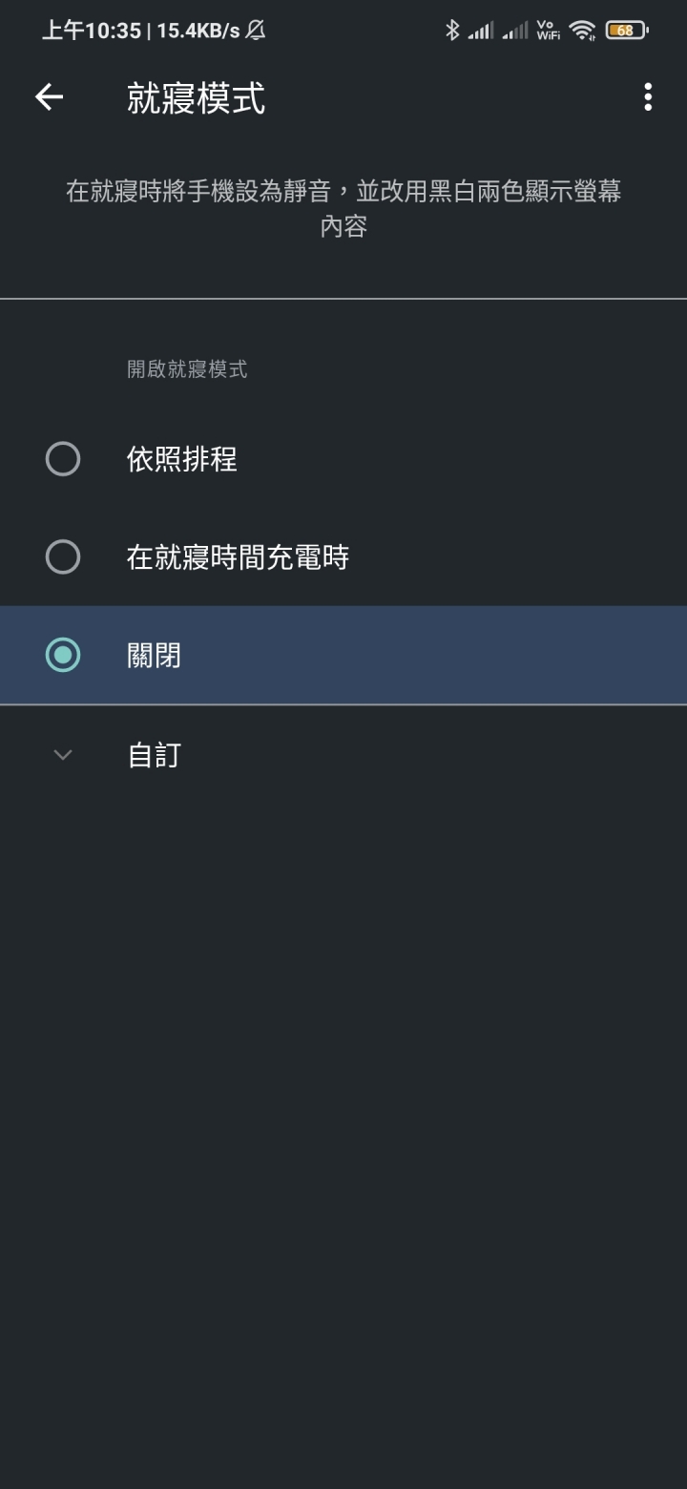Tap the 依照排程 option label
This screenshot has height=1489, width=687.
[182, 459]
